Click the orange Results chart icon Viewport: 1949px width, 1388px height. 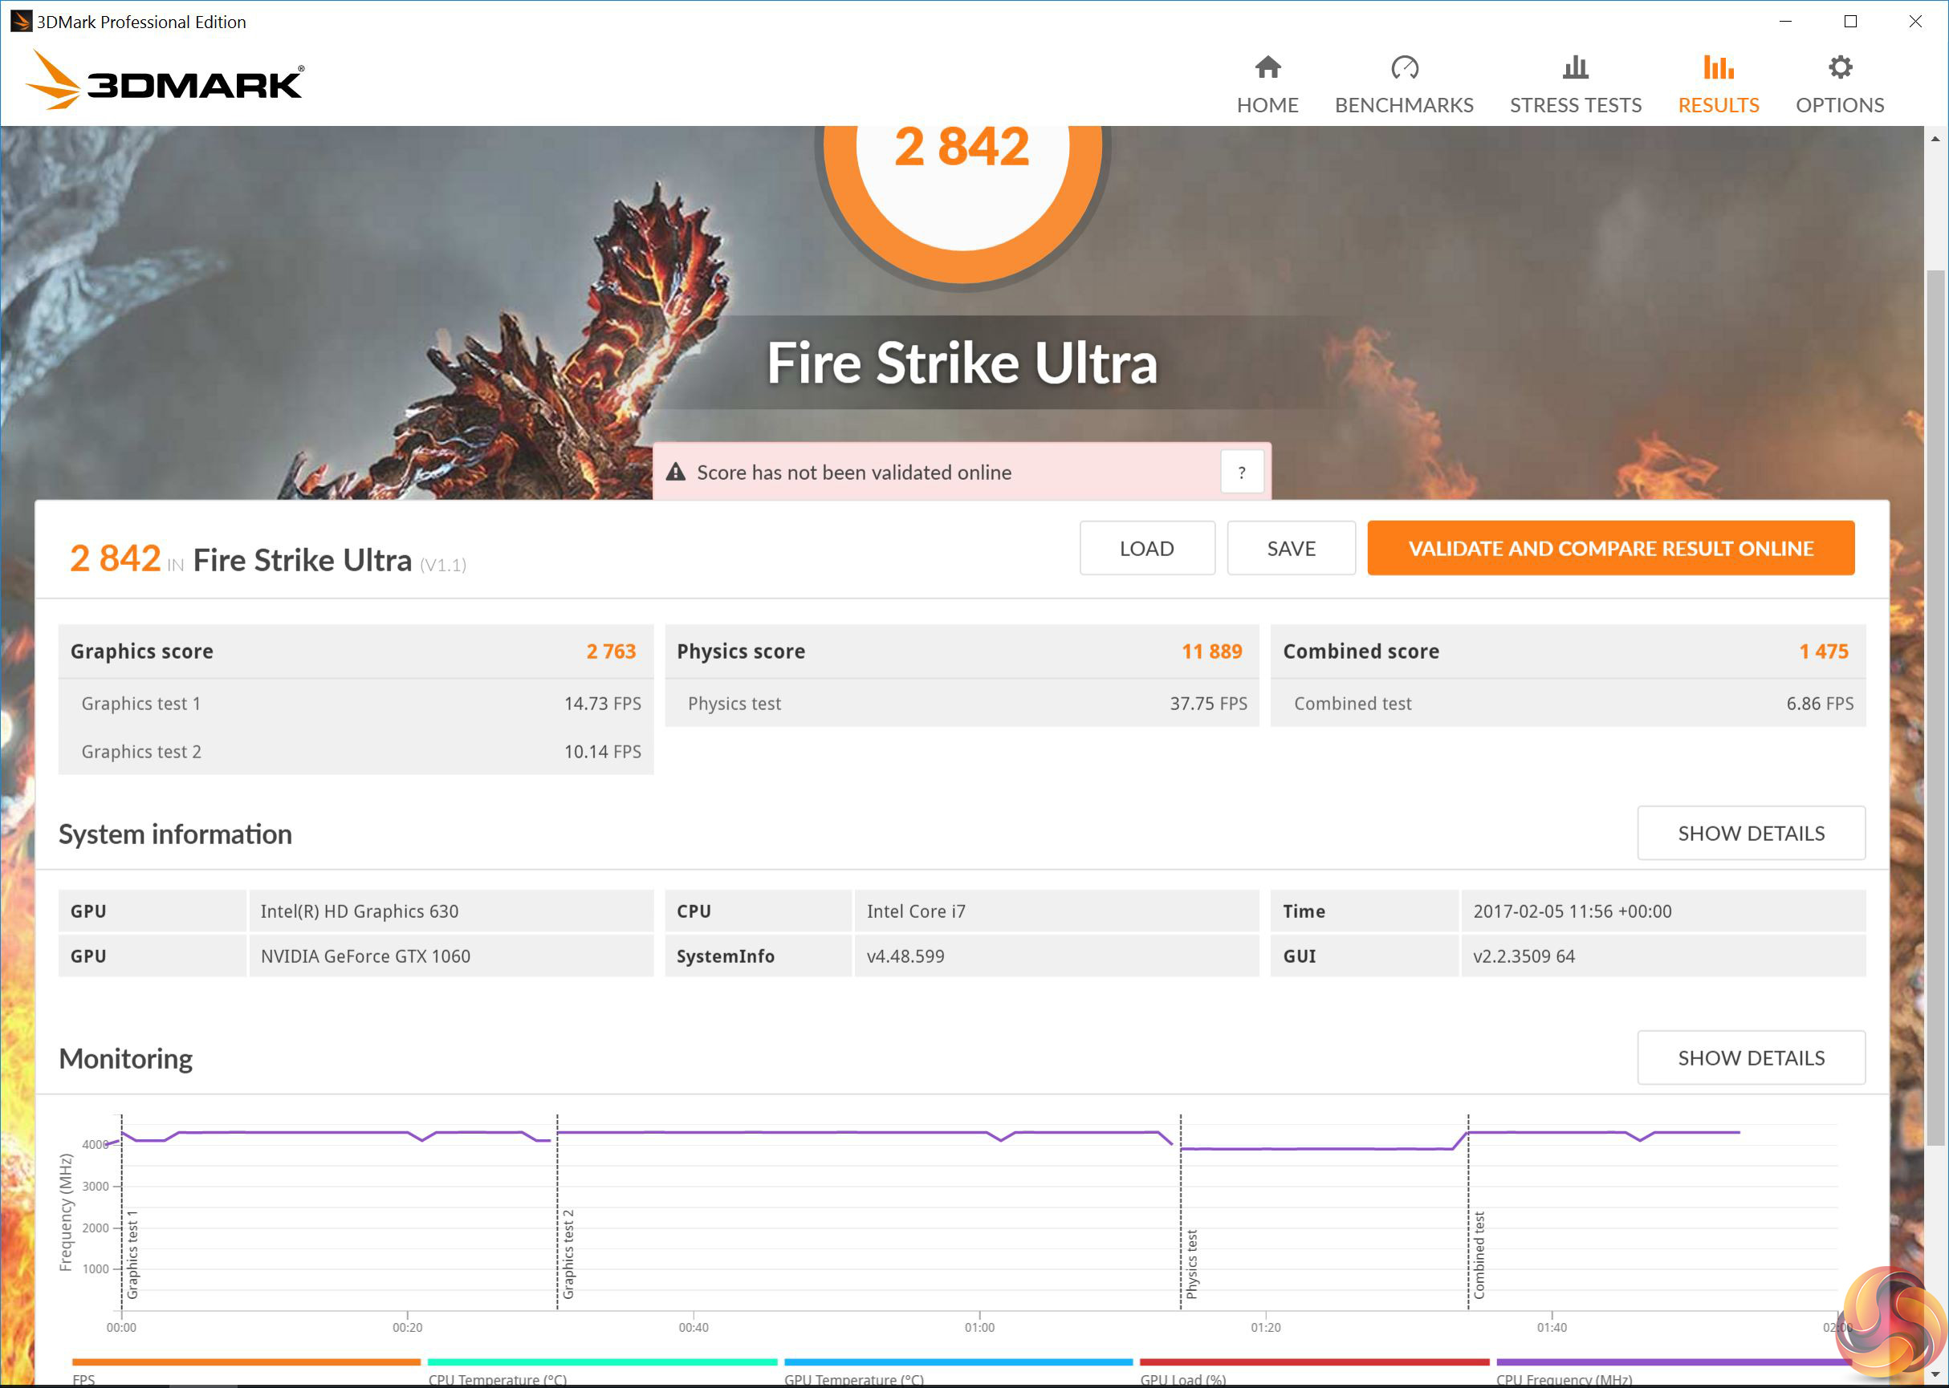coord(1717,67)
